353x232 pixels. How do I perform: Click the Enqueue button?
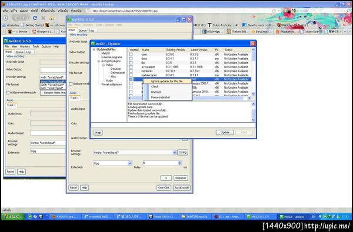click(181, 178)
